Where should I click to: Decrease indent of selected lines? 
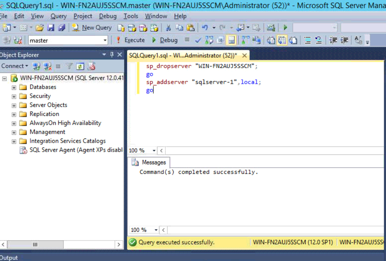pyautogui.click(x=333, y=40)
